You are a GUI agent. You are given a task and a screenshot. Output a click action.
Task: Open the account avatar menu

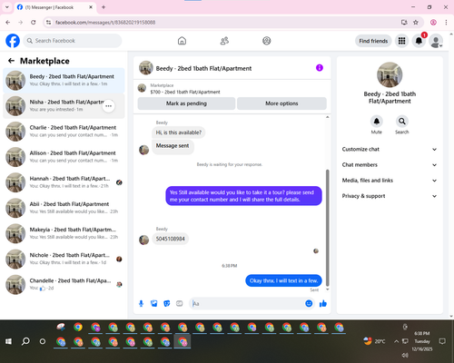coord(436,41)
